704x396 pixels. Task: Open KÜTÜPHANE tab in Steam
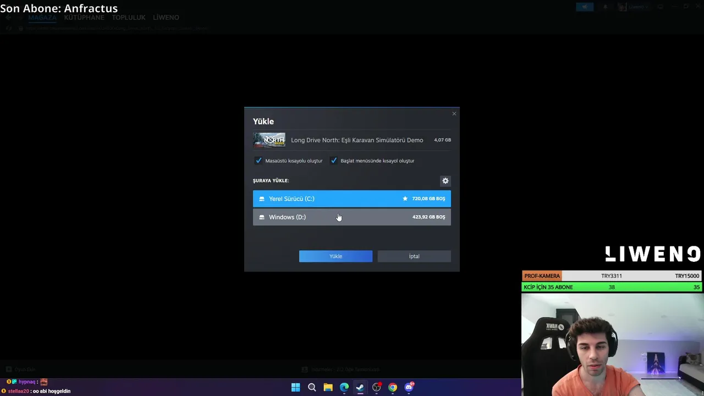pos(84,18)
